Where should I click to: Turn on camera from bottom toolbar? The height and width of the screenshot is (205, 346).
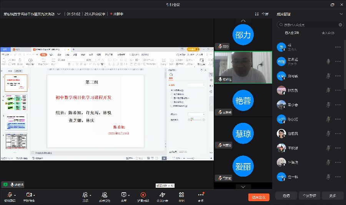coord(28,195)
